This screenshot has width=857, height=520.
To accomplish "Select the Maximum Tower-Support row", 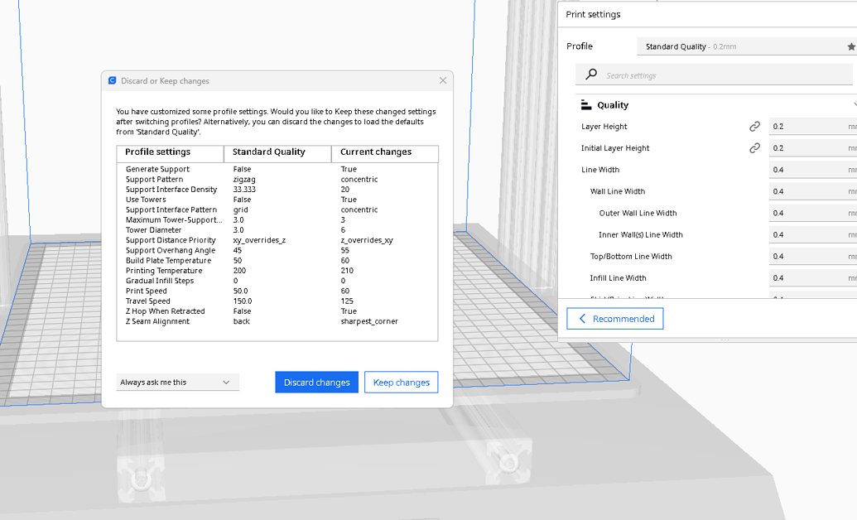I will point(277,219).
